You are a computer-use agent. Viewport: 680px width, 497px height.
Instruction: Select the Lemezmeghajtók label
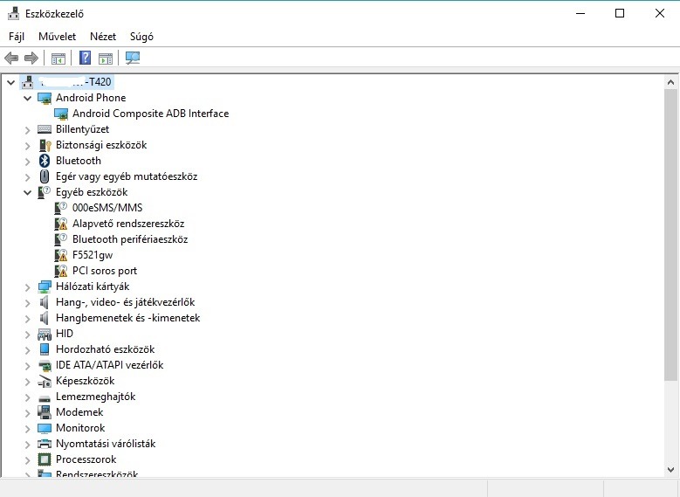pos(95,397)
